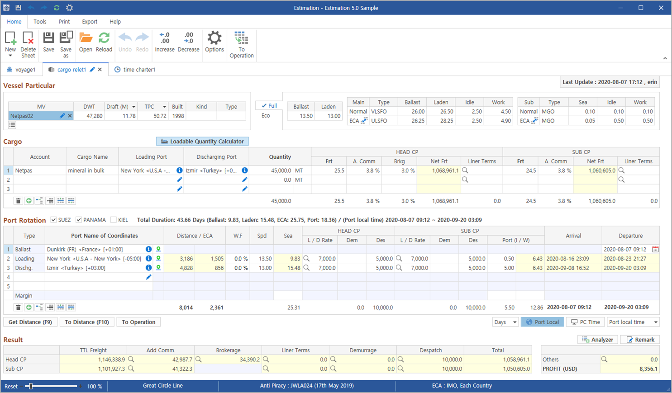Screen dimensions: 672x393
Task: Open departure calendar for Dunkirk row
Action: (655, 249)
